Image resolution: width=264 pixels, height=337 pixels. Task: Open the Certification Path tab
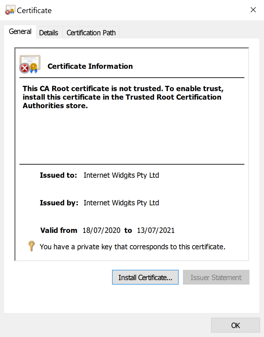pyautogui.click(x=91, y=32)
